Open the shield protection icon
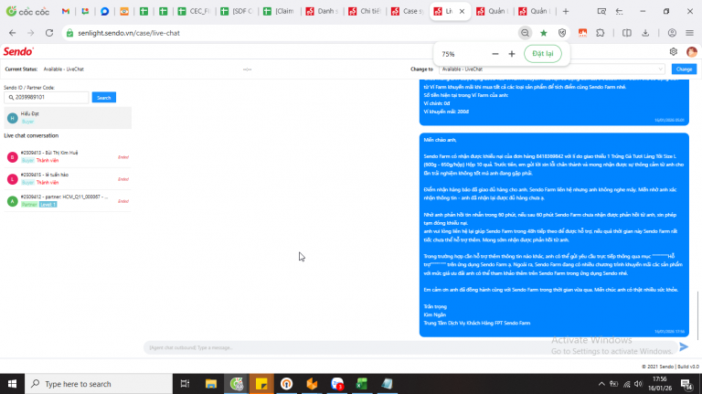The width and height of the screenshot is (702, 394). click(562, 33)
